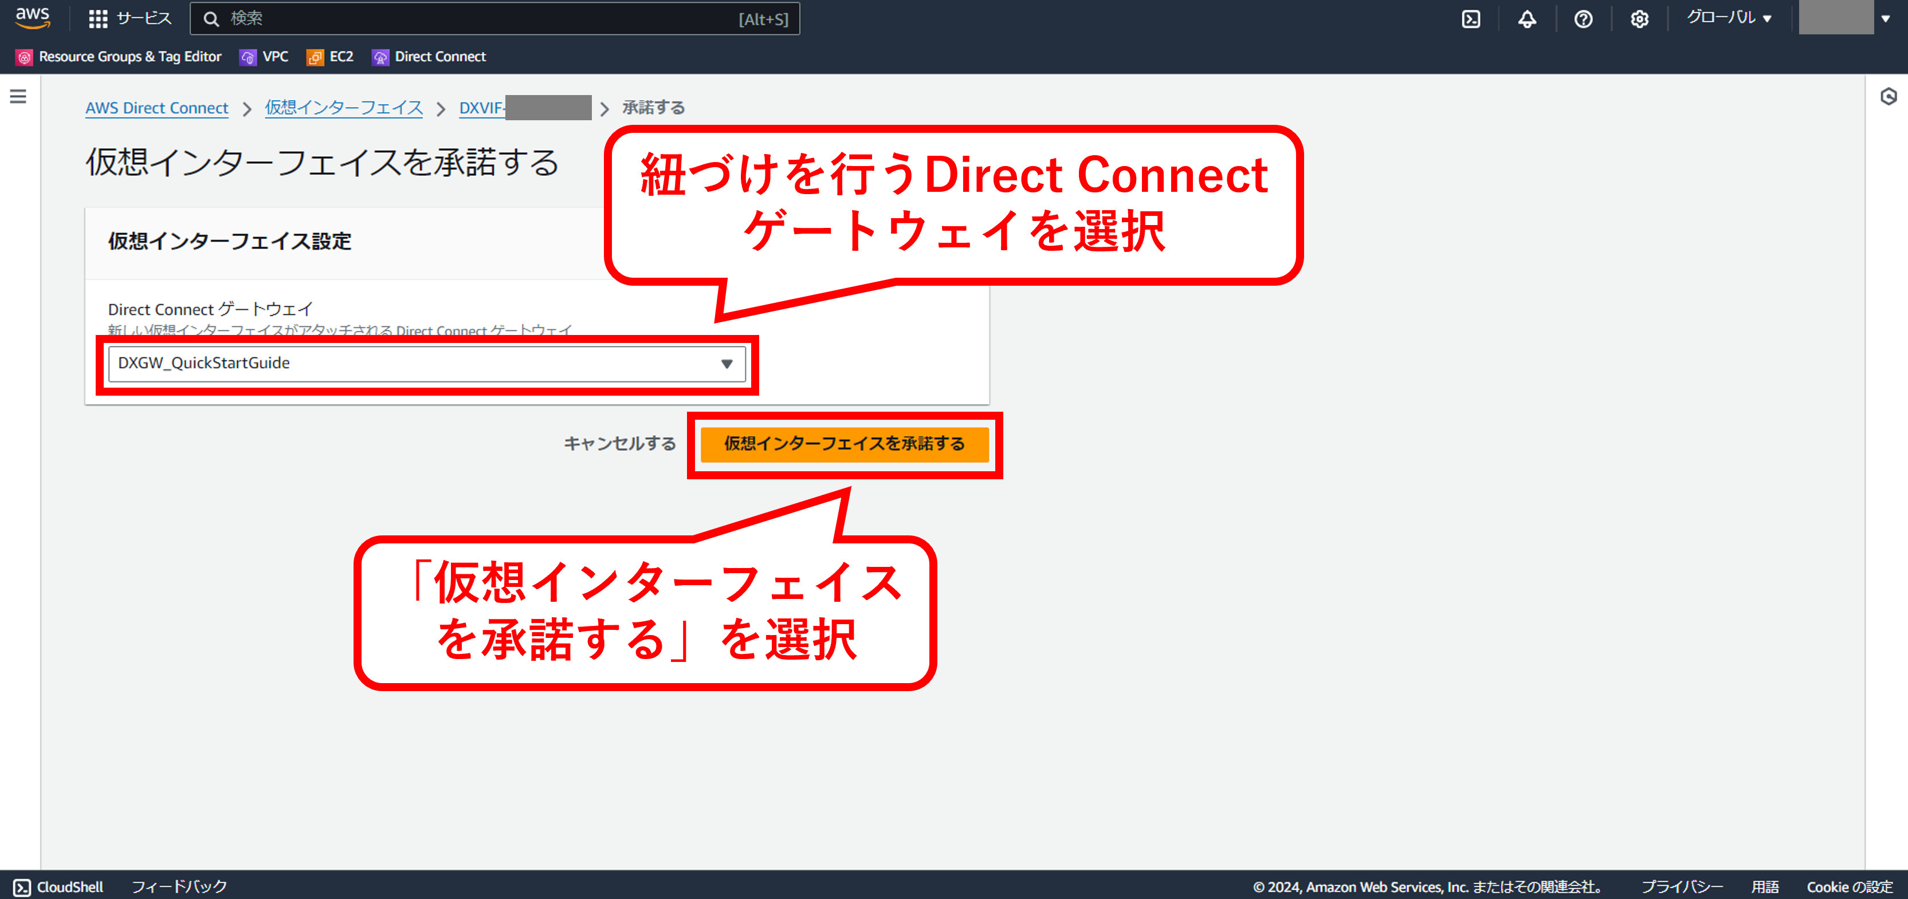This screenshot has height=899, width=1908.
Task: Click the search magnifier icon
Action: coord(212,19)
